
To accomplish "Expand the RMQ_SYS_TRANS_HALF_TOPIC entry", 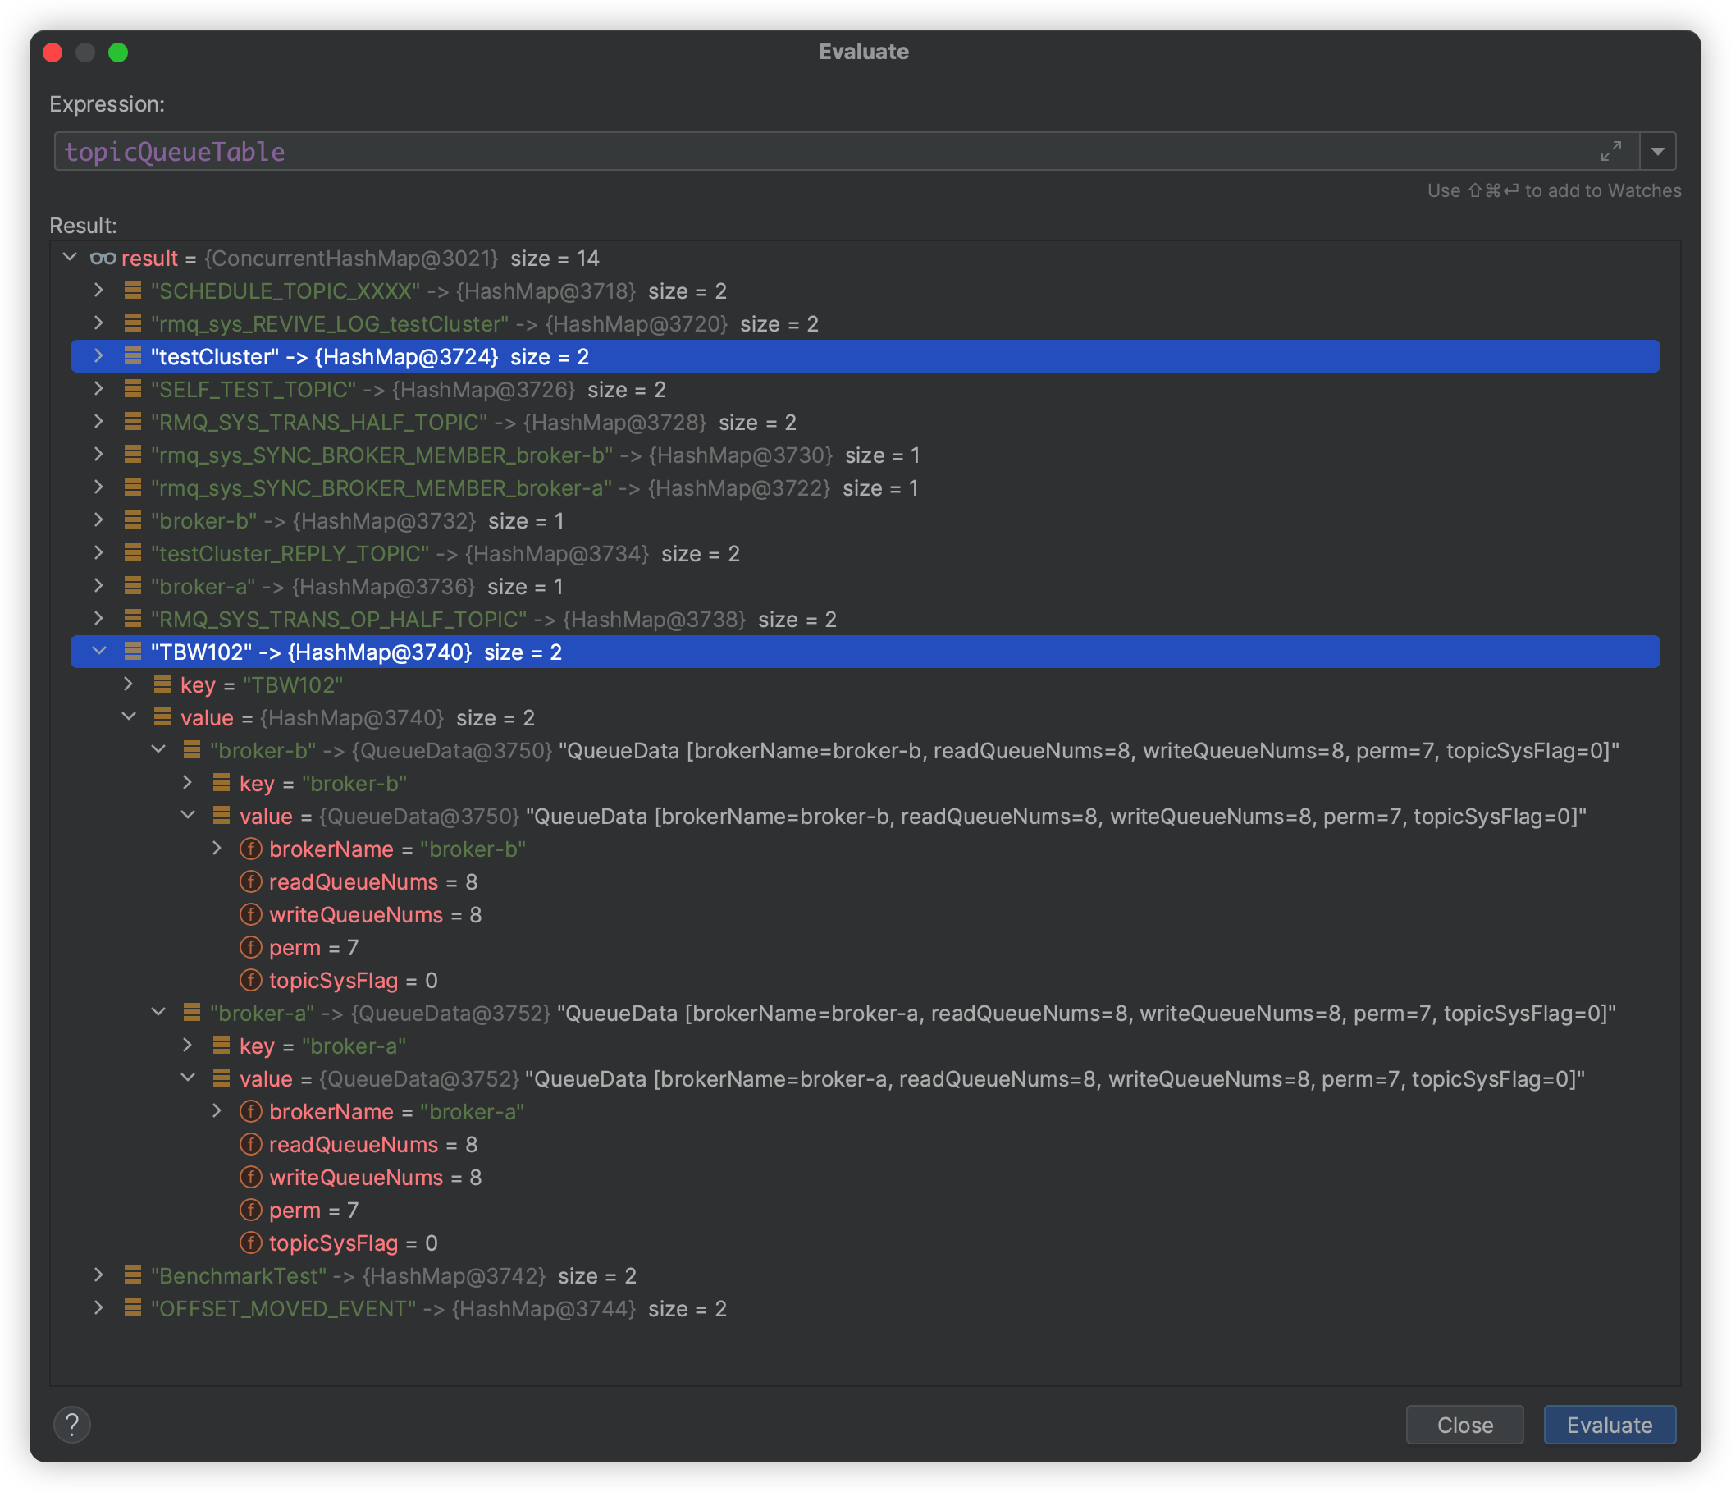I will 98,421.
